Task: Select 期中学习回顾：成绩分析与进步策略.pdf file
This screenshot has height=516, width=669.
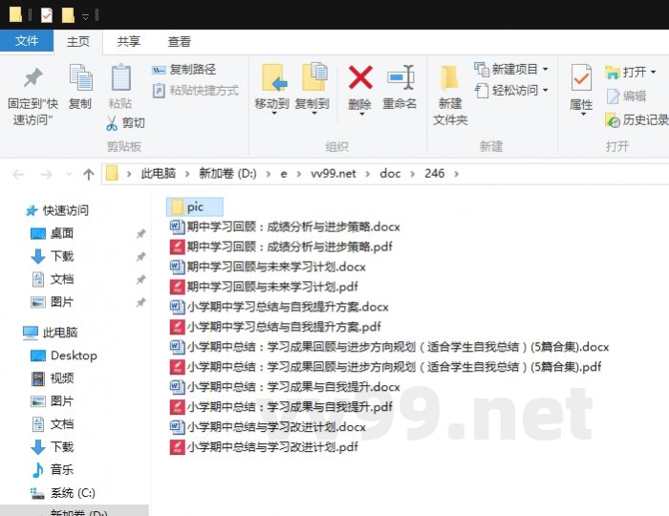Action: (x=281, y=247)
